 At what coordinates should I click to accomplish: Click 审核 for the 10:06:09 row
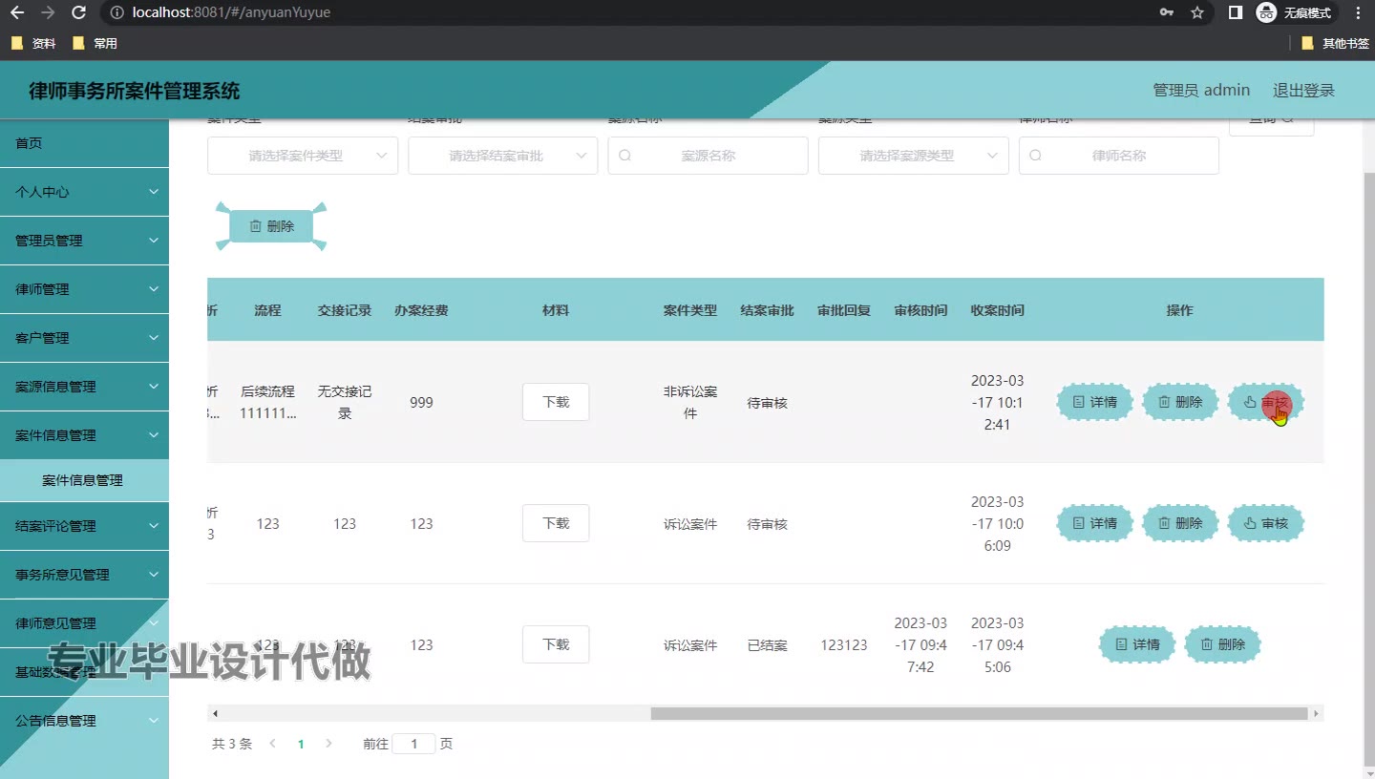[x=1265, y=523]
